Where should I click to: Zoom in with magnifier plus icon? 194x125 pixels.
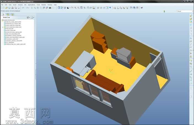click(x=75, y=8)
